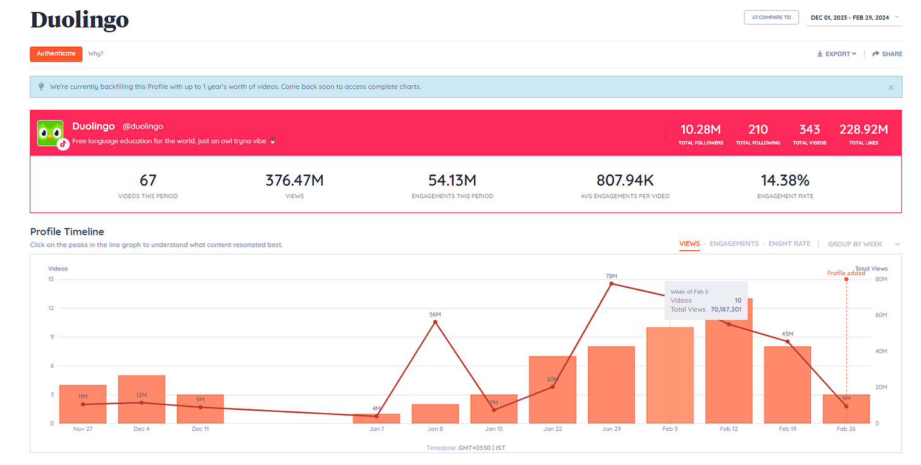Switch timeline to Engmt Rate tab
The image size is (921, 465).
789,243
